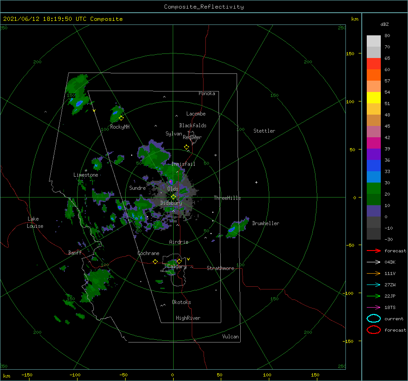Click the ThreeHills label
The height and width of the screenshot is (381, 408).
click(228, 198)
